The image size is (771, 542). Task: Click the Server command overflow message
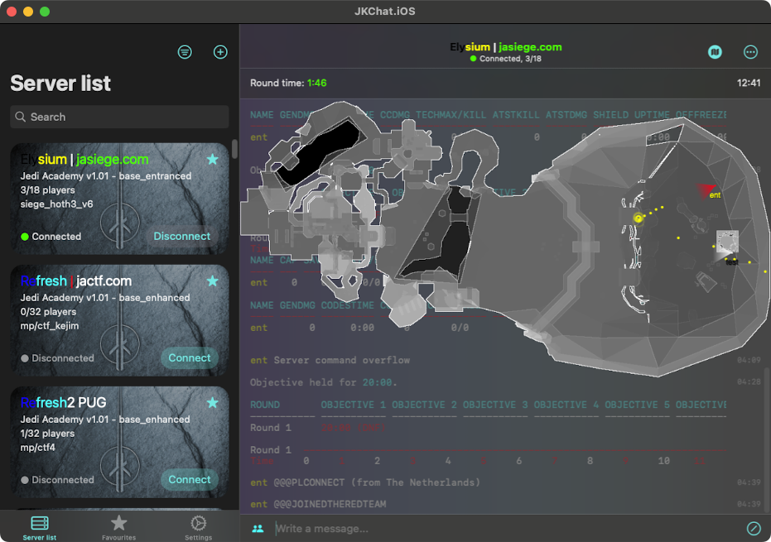pyautogui.click(x=330, y=360)
